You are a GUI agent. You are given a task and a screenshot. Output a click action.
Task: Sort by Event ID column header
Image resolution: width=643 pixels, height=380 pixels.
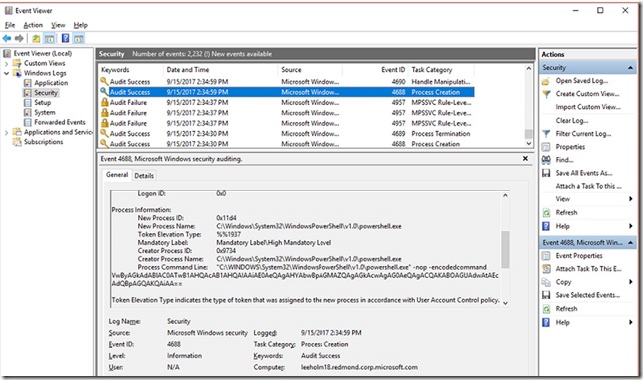(376, 70)
